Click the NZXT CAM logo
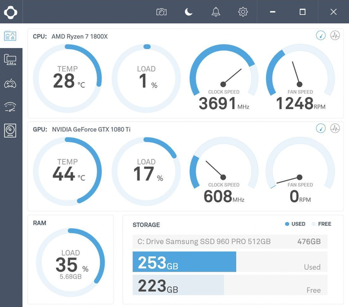349x307 pixels. pos(11,11)
